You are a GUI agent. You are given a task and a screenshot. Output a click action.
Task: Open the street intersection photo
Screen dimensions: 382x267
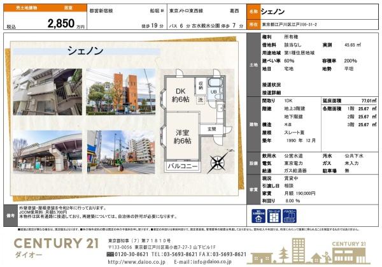tap(120, 152)
